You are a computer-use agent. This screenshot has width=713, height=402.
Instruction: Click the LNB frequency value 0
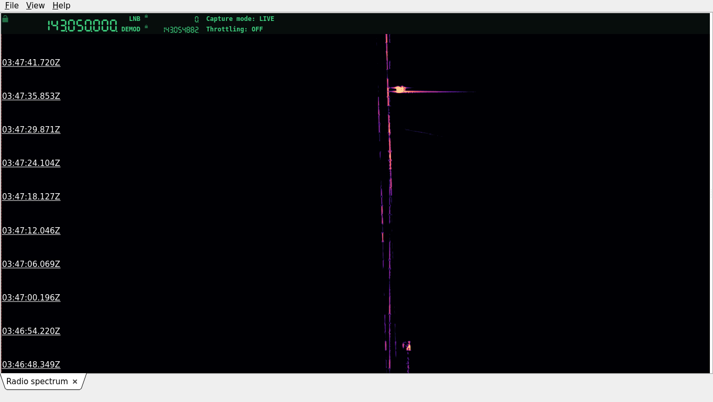(x=197, y=19)
